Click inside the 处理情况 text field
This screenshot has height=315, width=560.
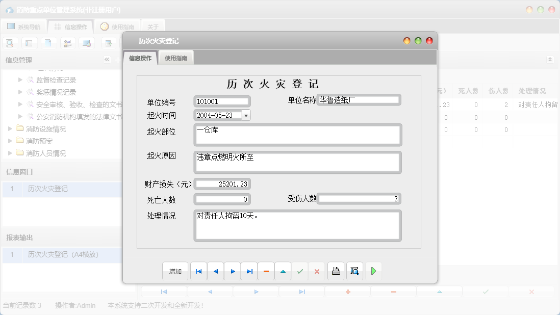pyautogui.click(x=297, y=225)
